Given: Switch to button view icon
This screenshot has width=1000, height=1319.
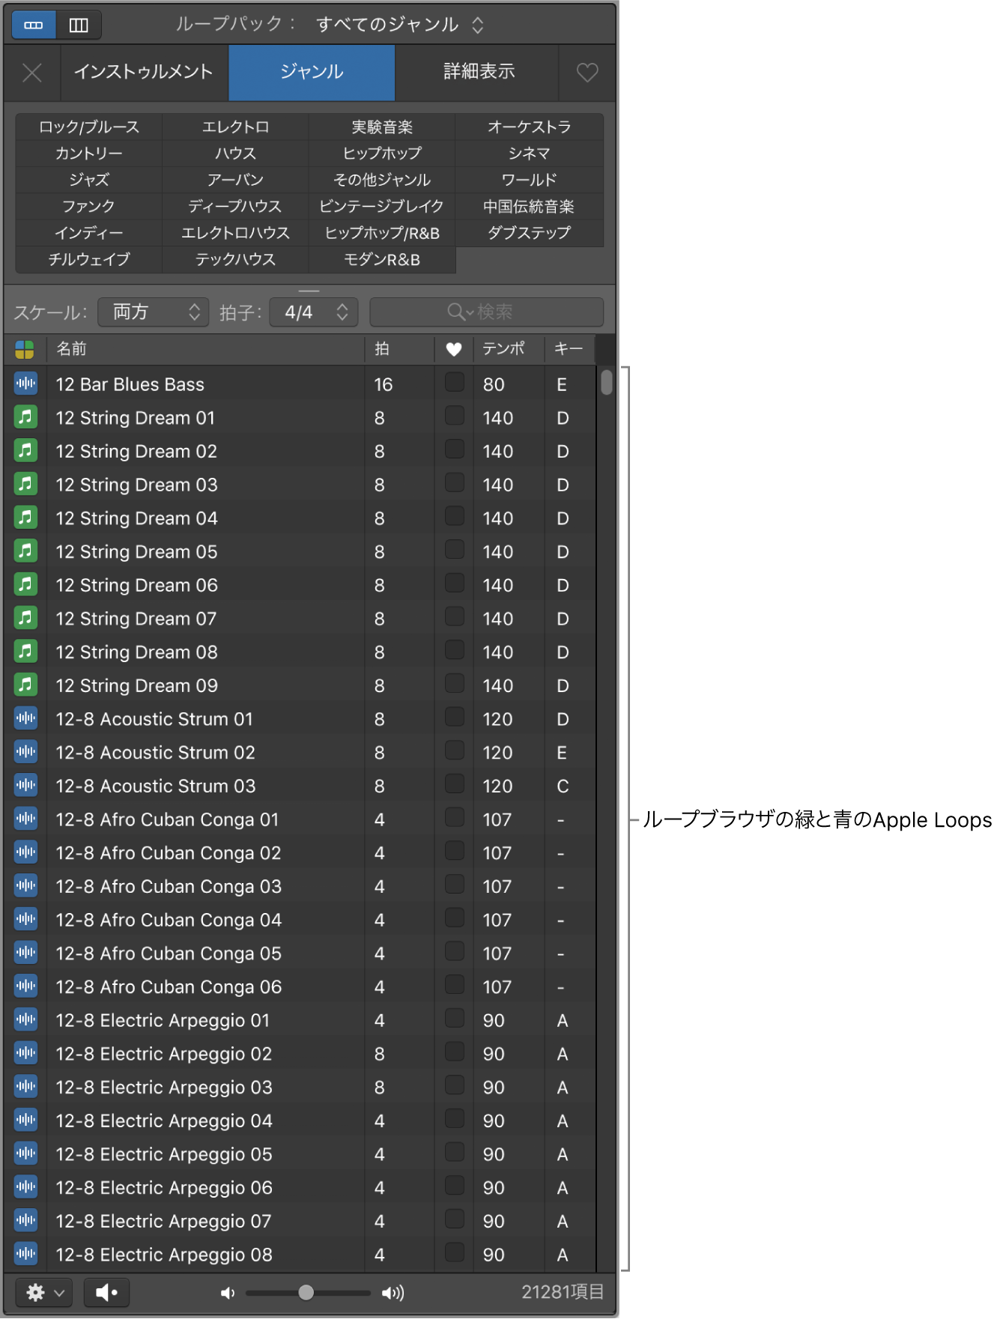Looking at the screenshot, I should point(34,25).
